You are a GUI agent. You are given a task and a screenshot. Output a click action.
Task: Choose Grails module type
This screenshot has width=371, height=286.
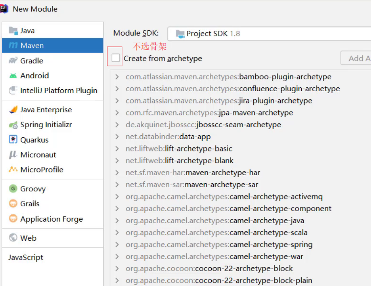coord(52,204)
